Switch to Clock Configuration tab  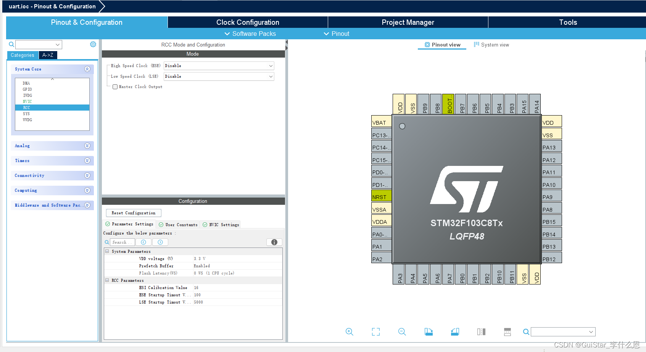pyautogui.click(x=248, y=22)
